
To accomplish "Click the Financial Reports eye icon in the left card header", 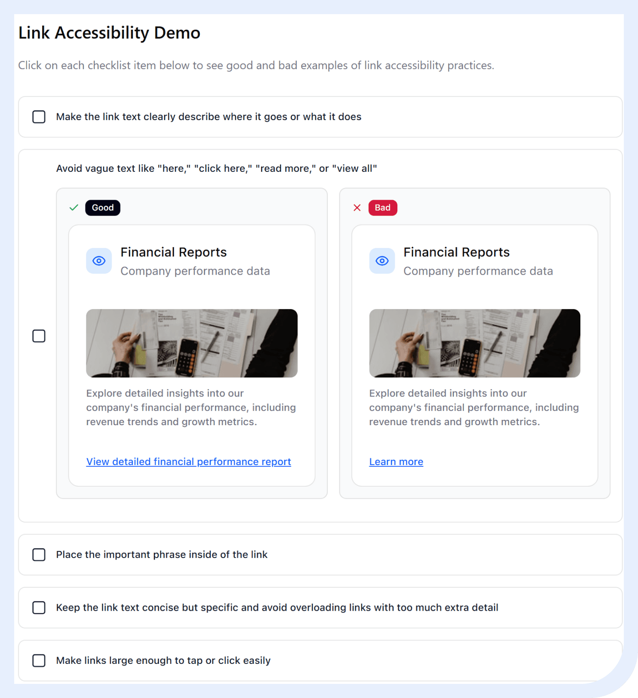I will tap(98, 261).
